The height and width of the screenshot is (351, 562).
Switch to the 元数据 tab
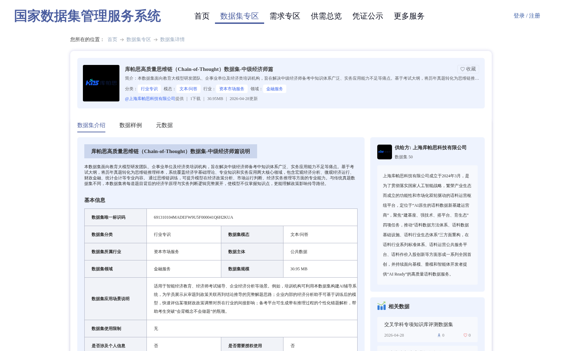tap(164, 125)
